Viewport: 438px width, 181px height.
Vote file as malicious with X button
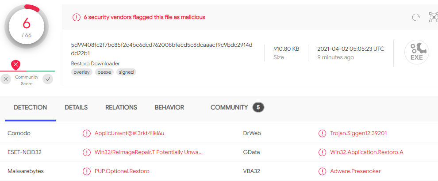click(6, 79)
